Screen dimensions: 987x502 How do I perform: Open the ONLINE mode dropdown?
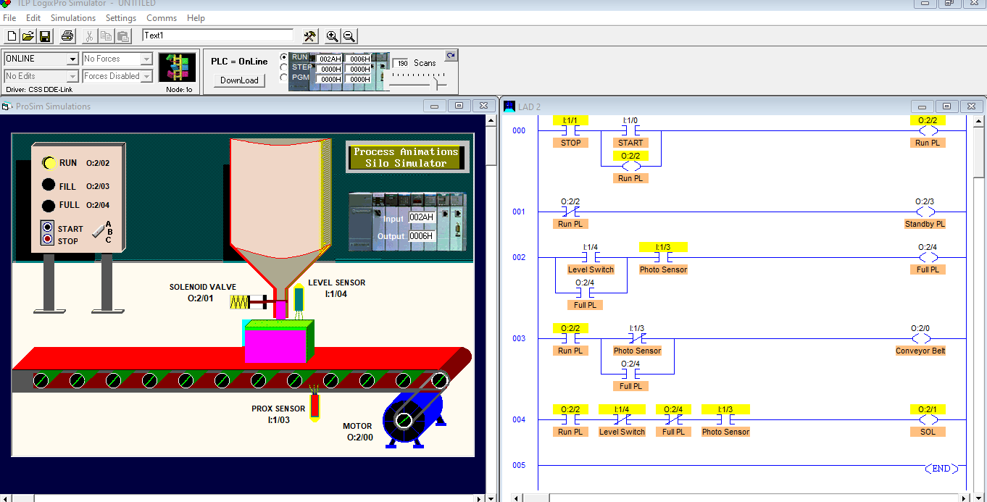tap(72, 59)
